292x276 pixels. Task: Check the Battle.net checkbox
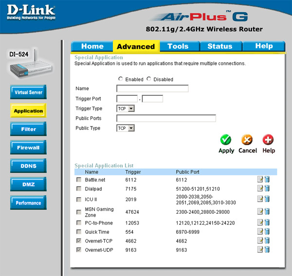(79, 180)
